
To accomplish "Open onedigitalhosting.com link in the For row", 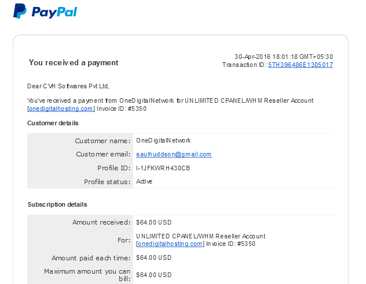I will click(x=170, y=244).
